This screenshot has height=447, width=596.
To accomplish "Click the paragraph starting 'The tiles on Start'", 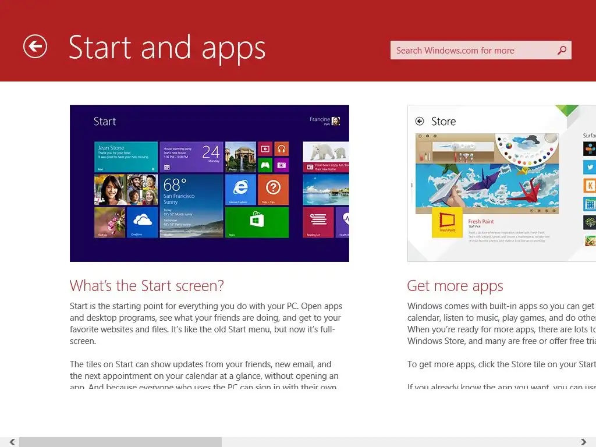I will pos(204,375).
